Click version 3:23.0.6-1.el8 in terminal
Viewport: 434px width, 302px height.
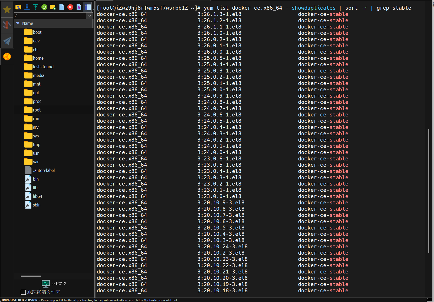point(219,159)
